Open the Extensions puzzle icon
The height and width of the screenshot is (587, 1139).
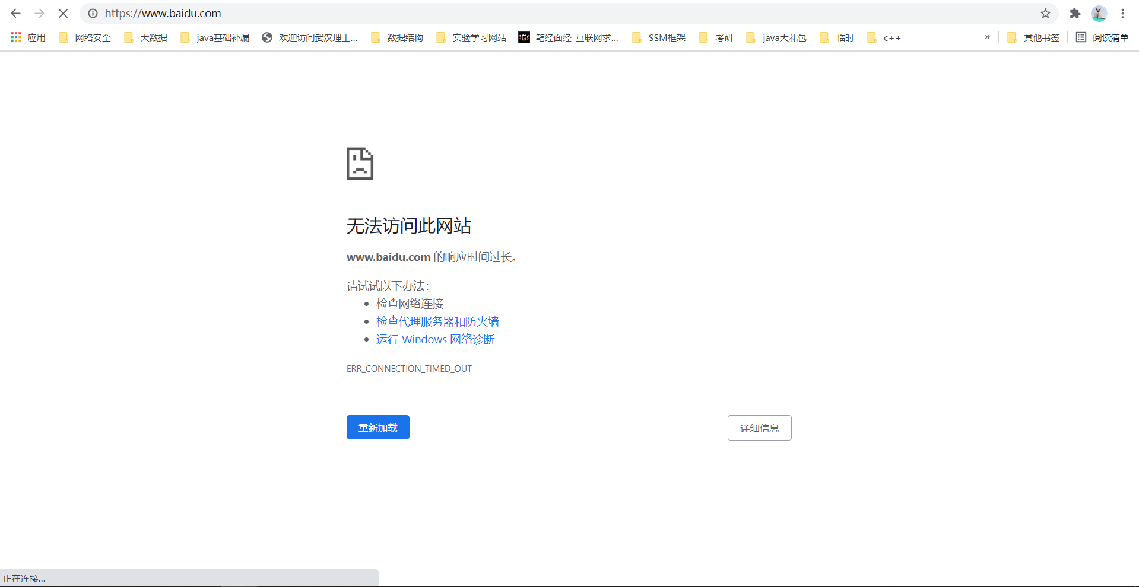[1075, 13]
